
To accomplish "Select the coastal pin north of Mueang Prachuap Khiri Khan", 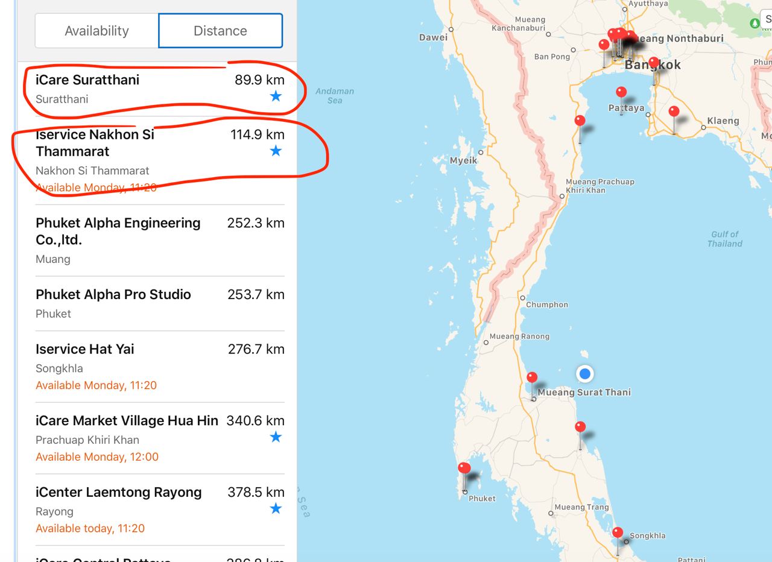I will pos(580,121).
